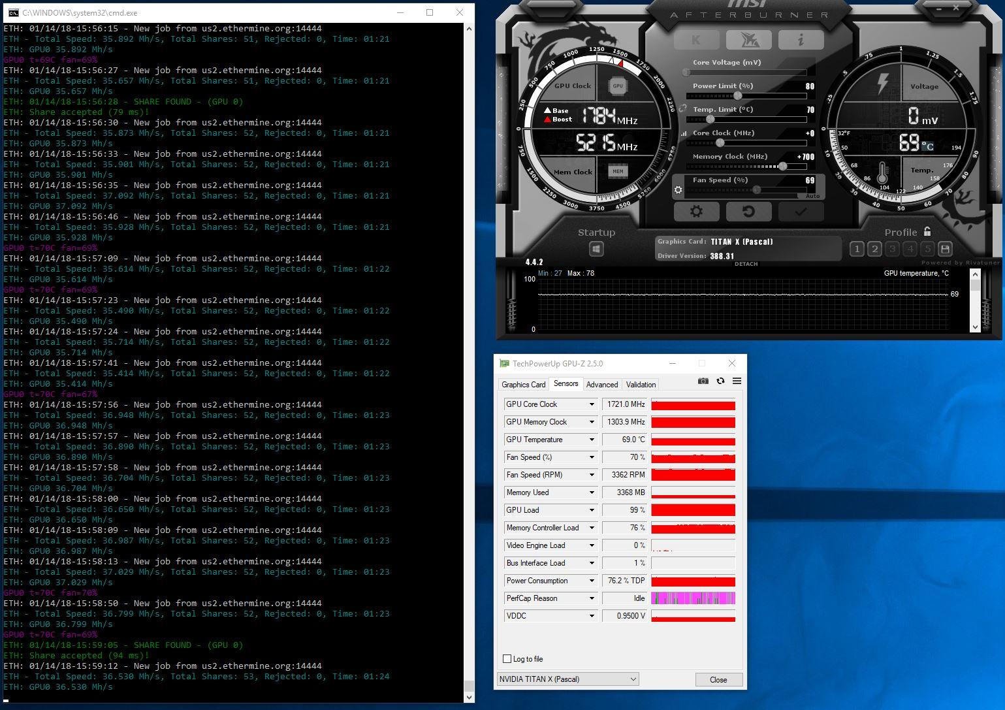
Task: Click the GPU temperature monitoring graph
Action: pyautogui.click(x=742, y=304)
